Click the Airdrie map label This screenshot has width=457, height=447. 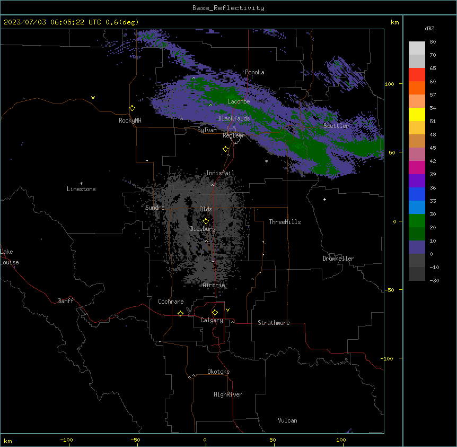(214, 285)
